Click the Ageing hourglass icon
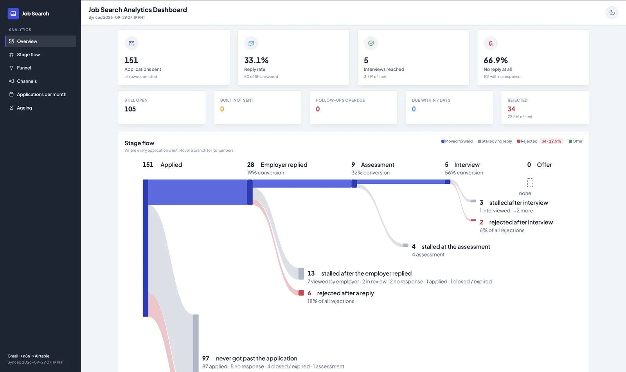This screenshot has width=626, height=372. coord(11,108)
